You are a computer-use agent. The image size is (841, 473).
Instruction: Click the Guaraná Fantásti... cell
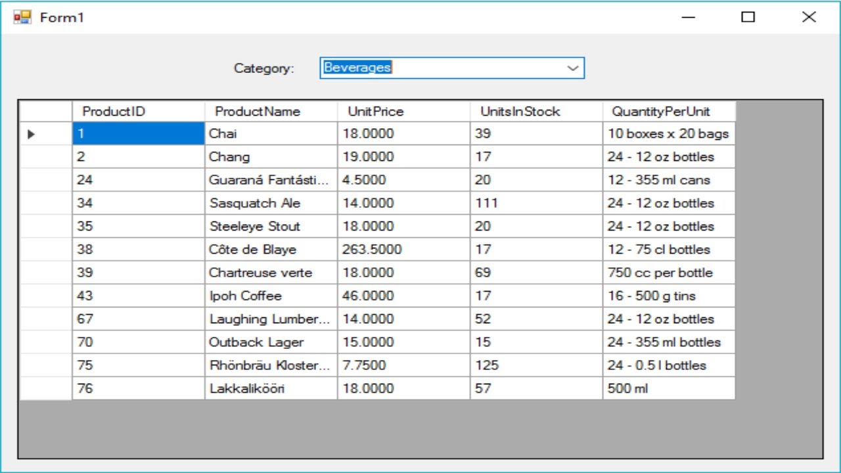(271, 180)
